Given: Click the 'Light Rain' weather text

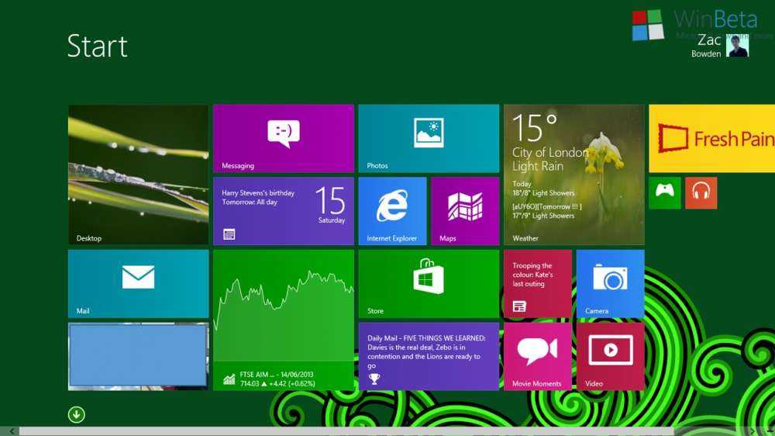Looking at the screenshot, I should point(538,166).
